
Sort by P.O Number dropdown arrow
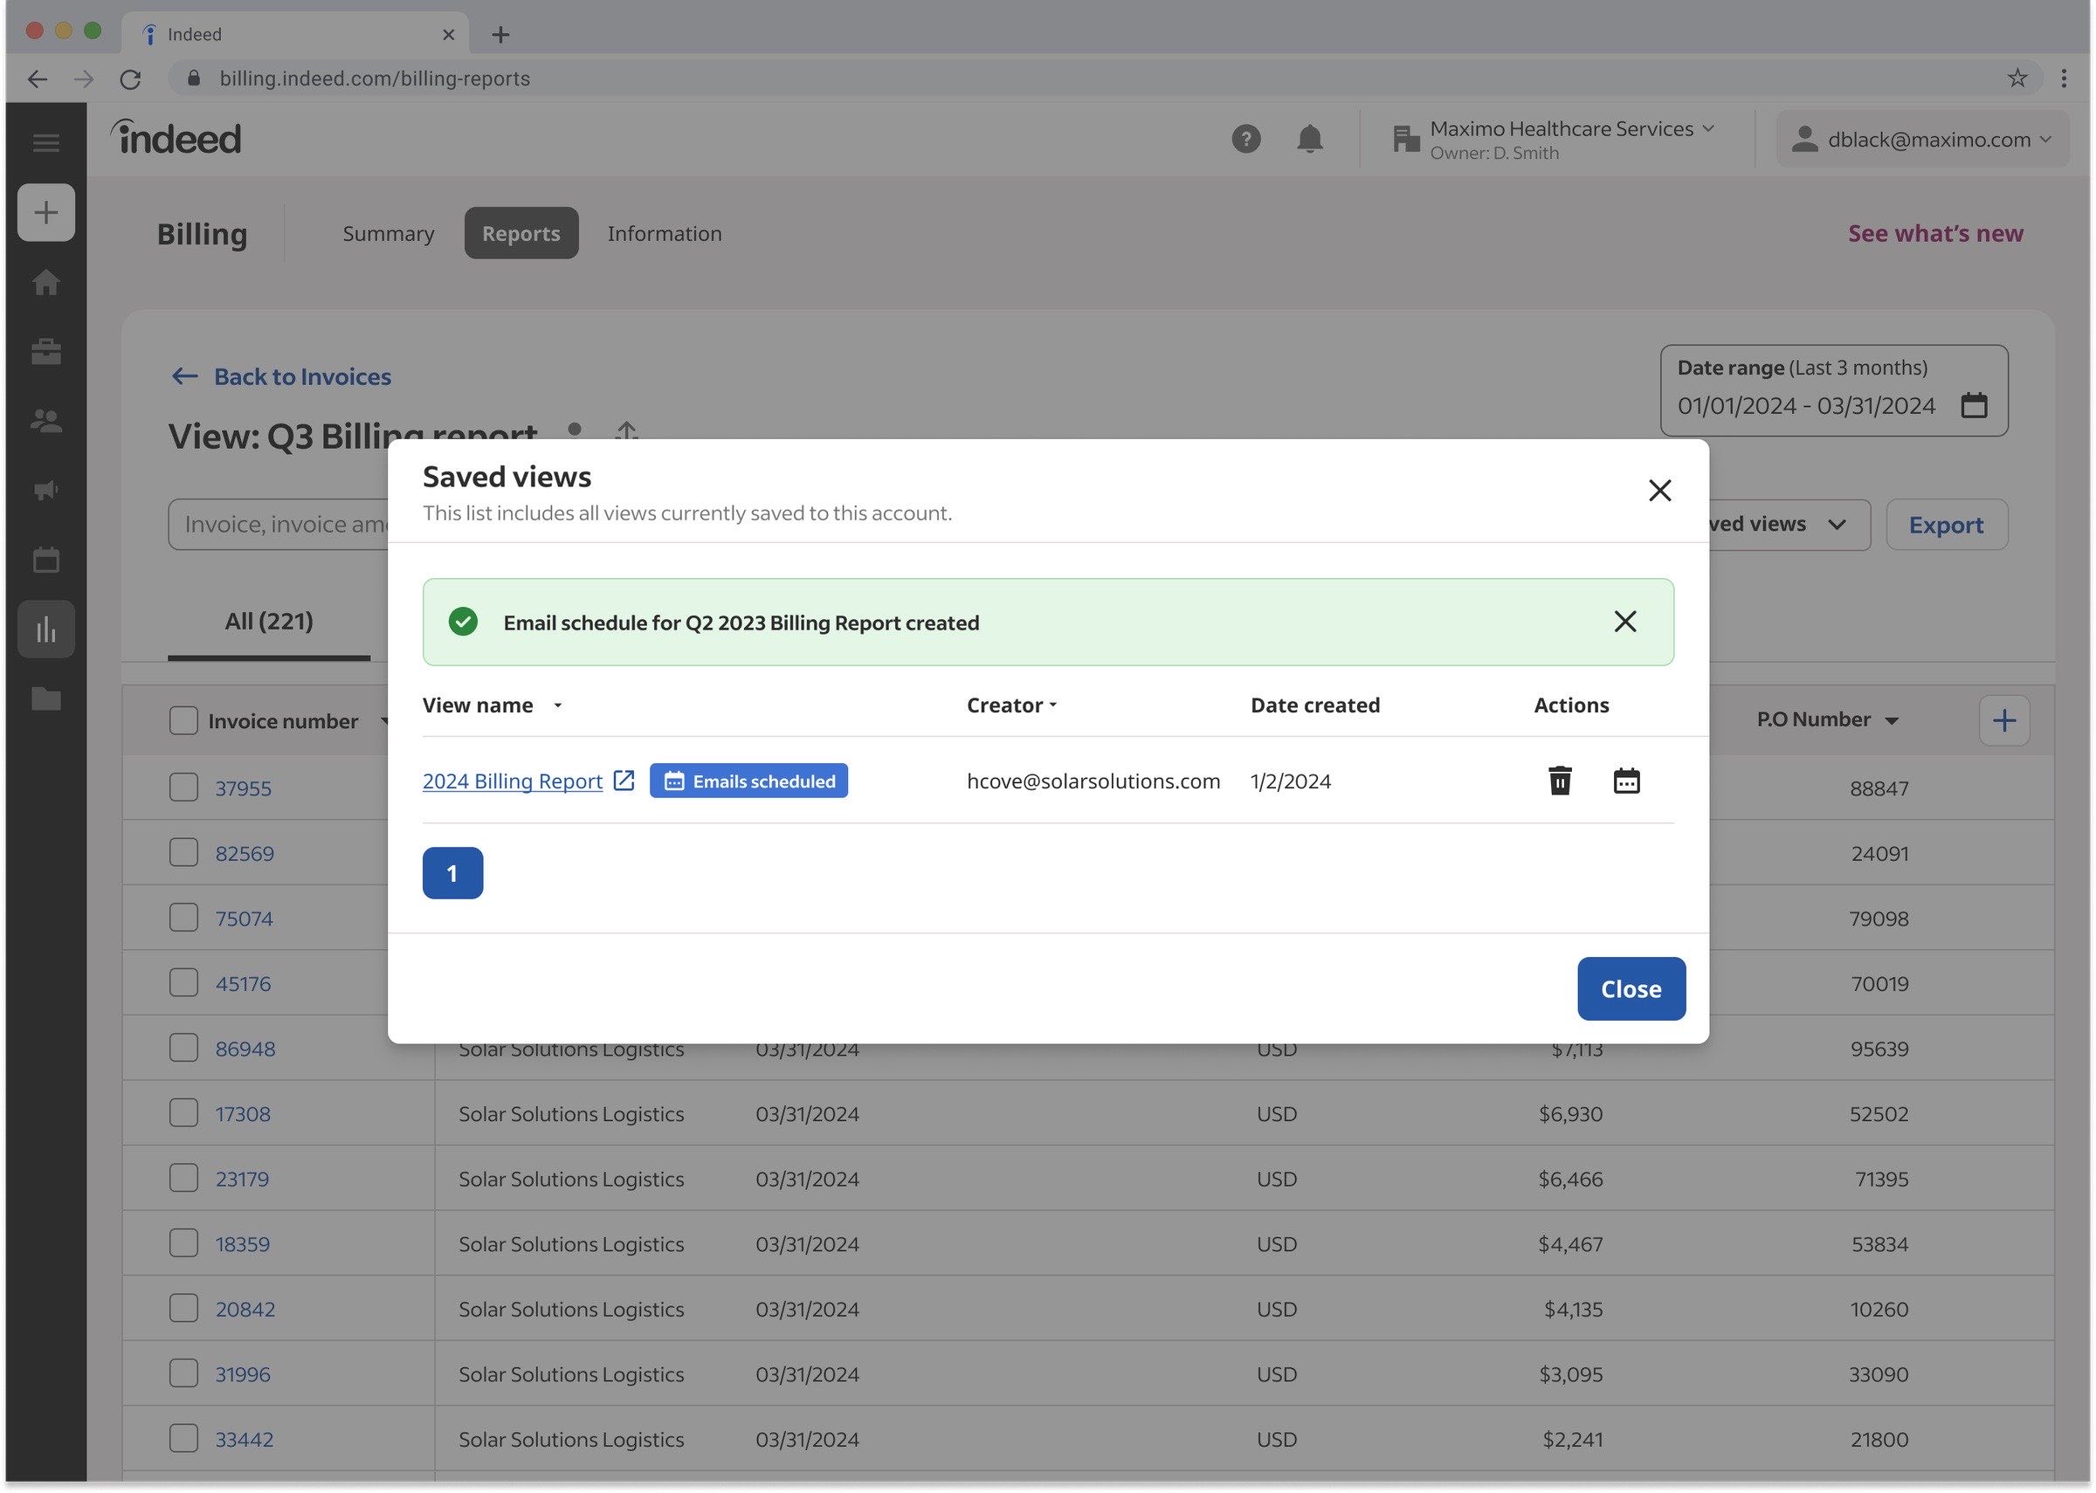pyautogui.click(x=1891, y=721)
